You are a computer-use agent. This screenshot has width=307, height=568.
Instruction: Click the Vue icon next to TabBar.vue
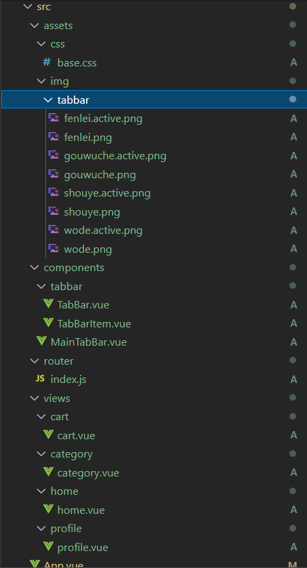(x=48, y=304)
